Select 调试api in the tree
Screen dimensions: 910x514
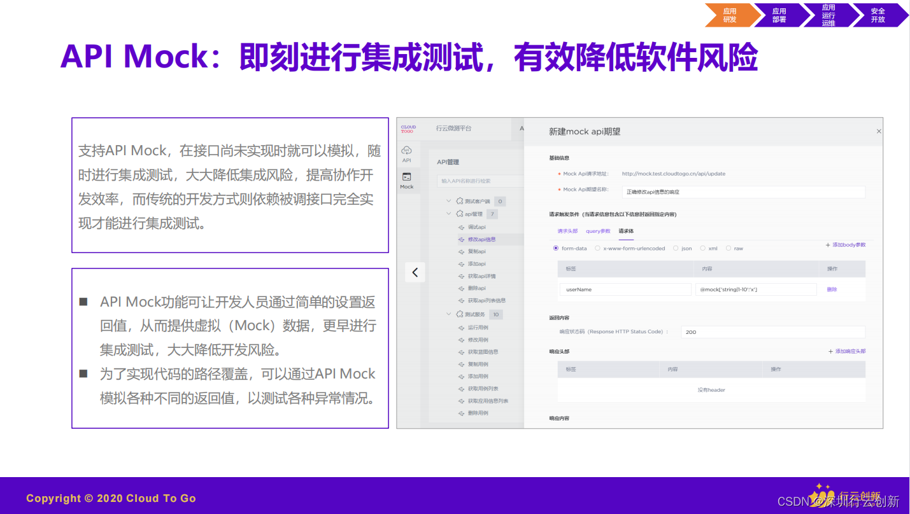point(477,227)
